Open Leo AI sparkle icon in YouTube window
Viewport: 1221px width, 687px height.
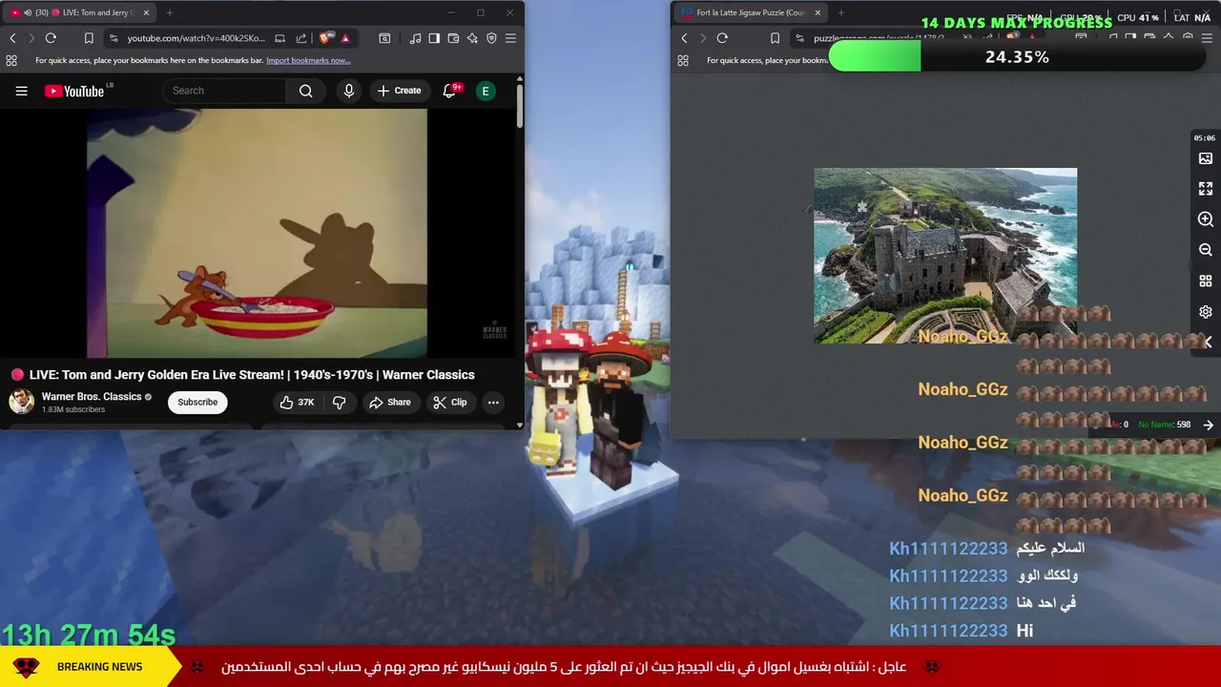(472, 38)
